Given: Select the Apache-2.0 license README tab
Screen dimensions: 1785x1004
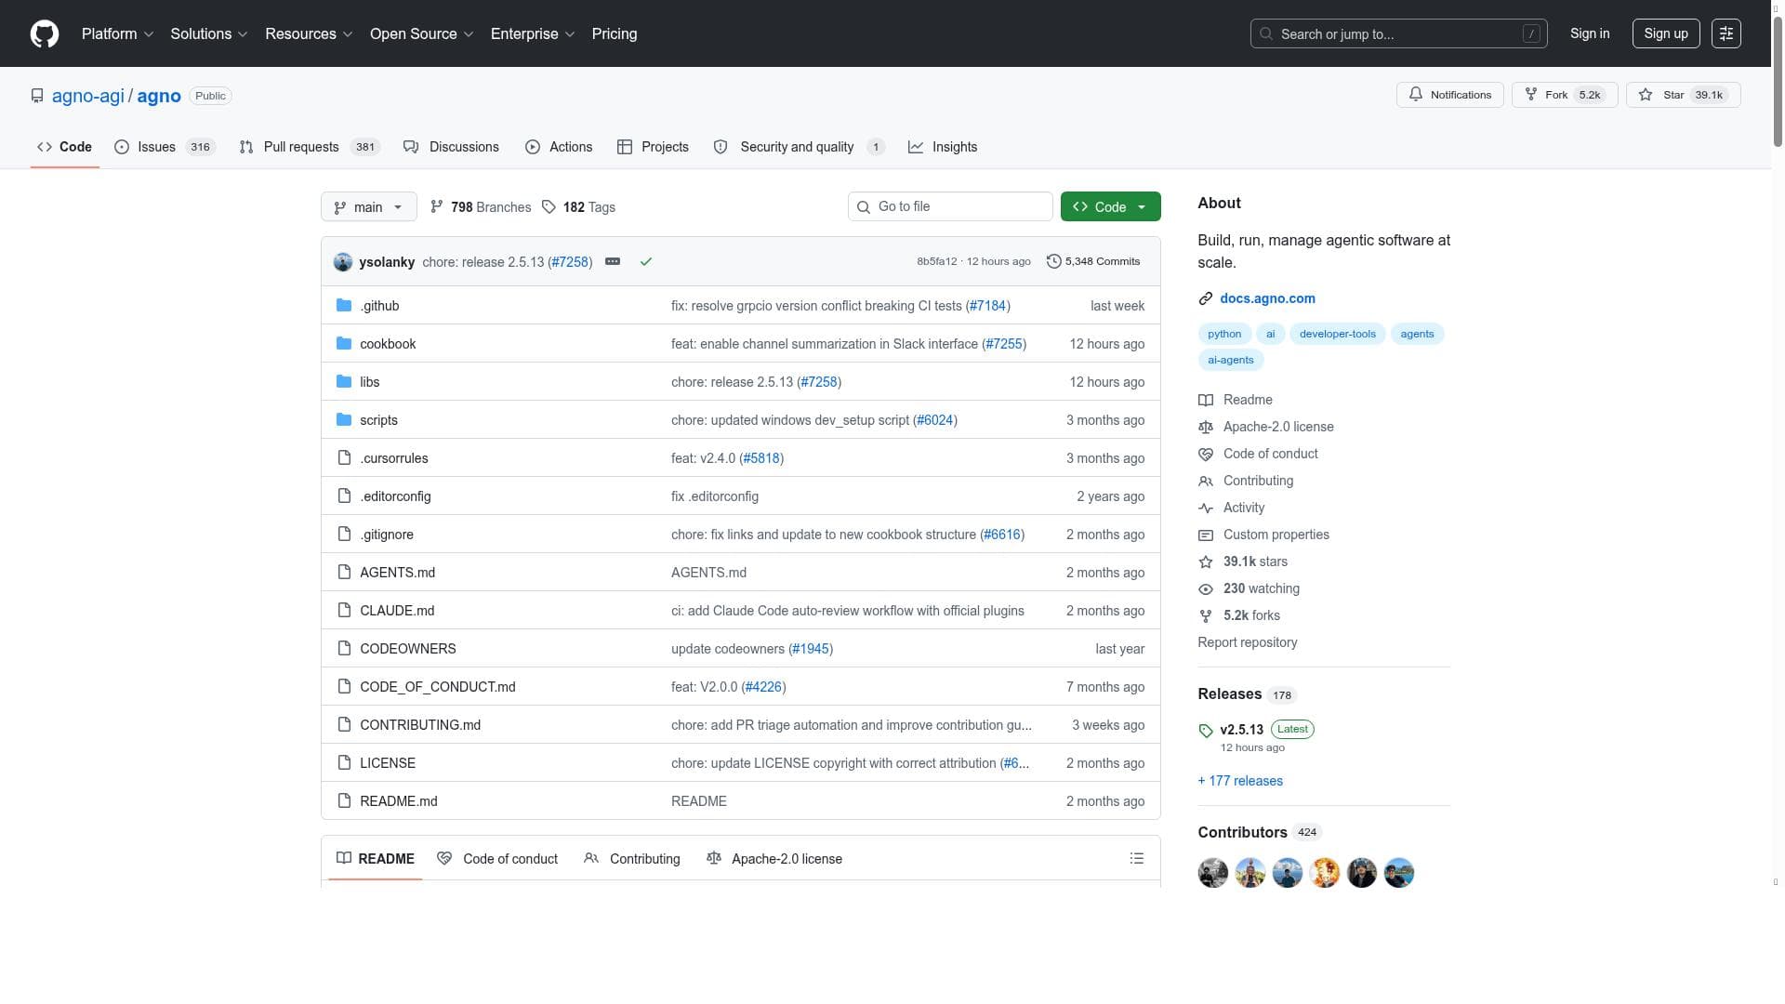Looking at the screenshot, I should [774, 859].
